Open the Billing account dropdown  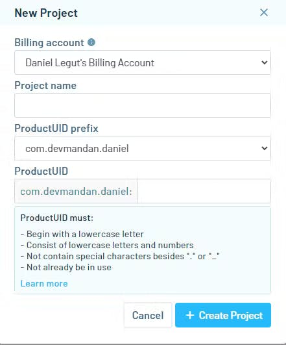point(142,62)
